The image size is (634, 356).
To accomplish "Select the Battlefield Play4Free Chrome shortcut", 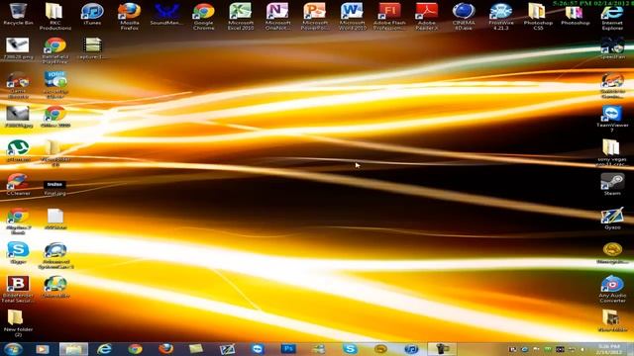I will [x=55, y=50].
